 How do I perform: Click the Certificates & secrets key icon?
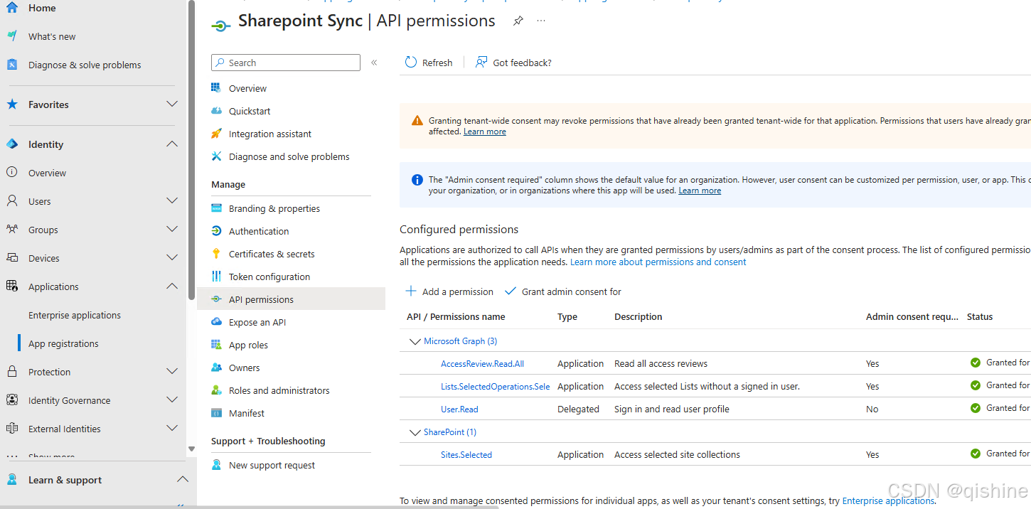(x=217, y=254)
